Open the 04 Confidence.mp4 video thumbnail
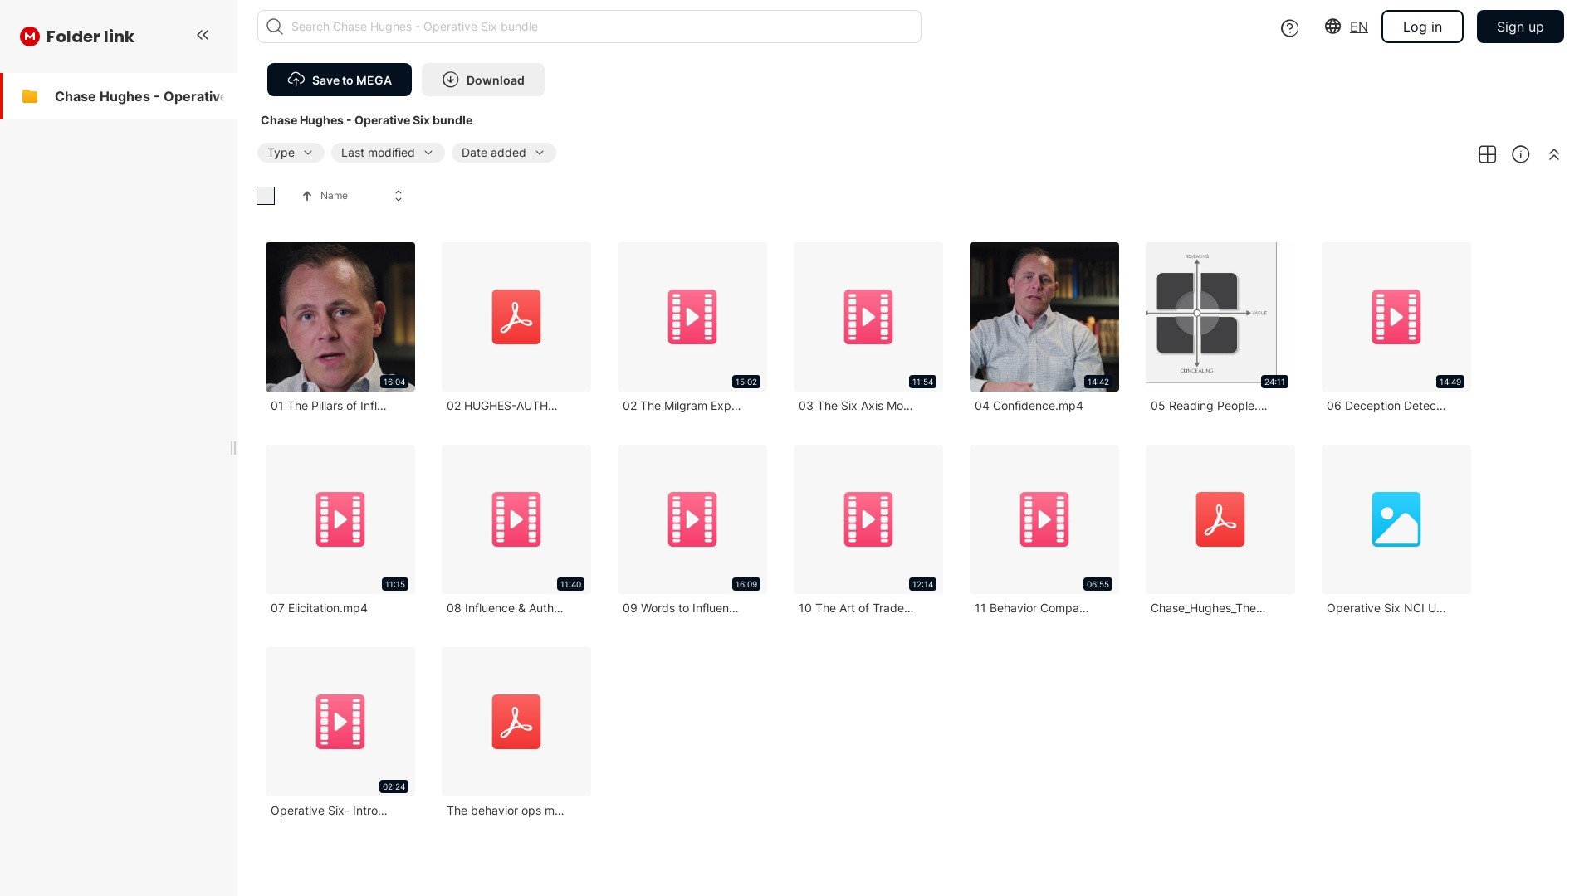The height and width of the screenshot is (896, 1594). pyautogui.click(x=1044, y=317)
